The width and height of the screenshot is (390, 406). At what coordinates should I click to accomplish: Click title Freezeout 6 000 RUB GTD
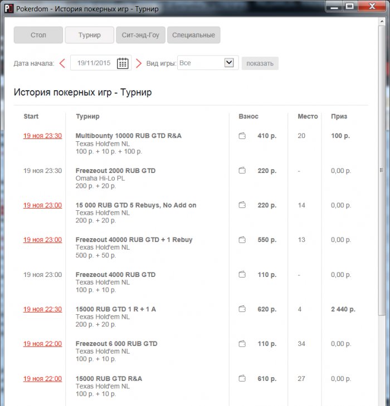[116, 344]
